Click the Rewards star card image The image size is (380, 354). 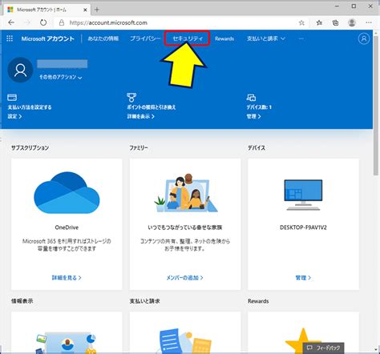tap(303, 340)
